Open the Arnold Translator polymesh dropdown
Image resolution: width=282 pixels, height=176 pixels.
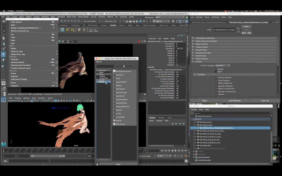(x=223, y=65)
